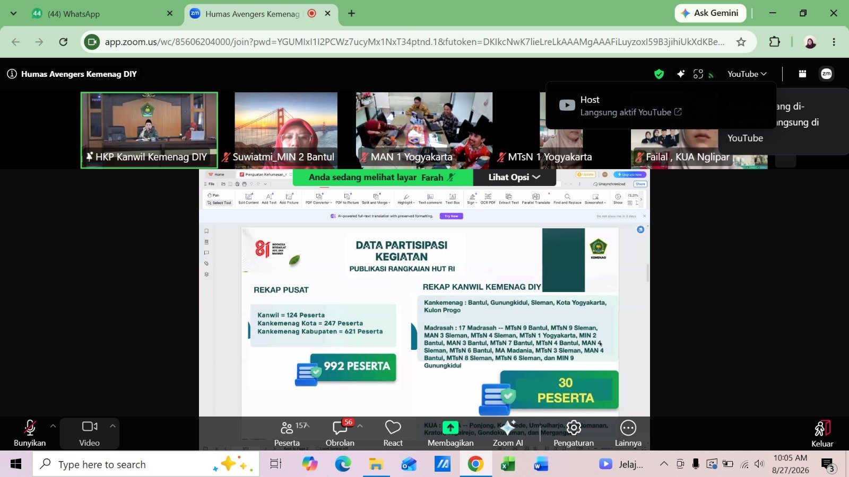Open Excel from the taskbar
Viewport: 849px width, 477px height.
coord(508,464)
